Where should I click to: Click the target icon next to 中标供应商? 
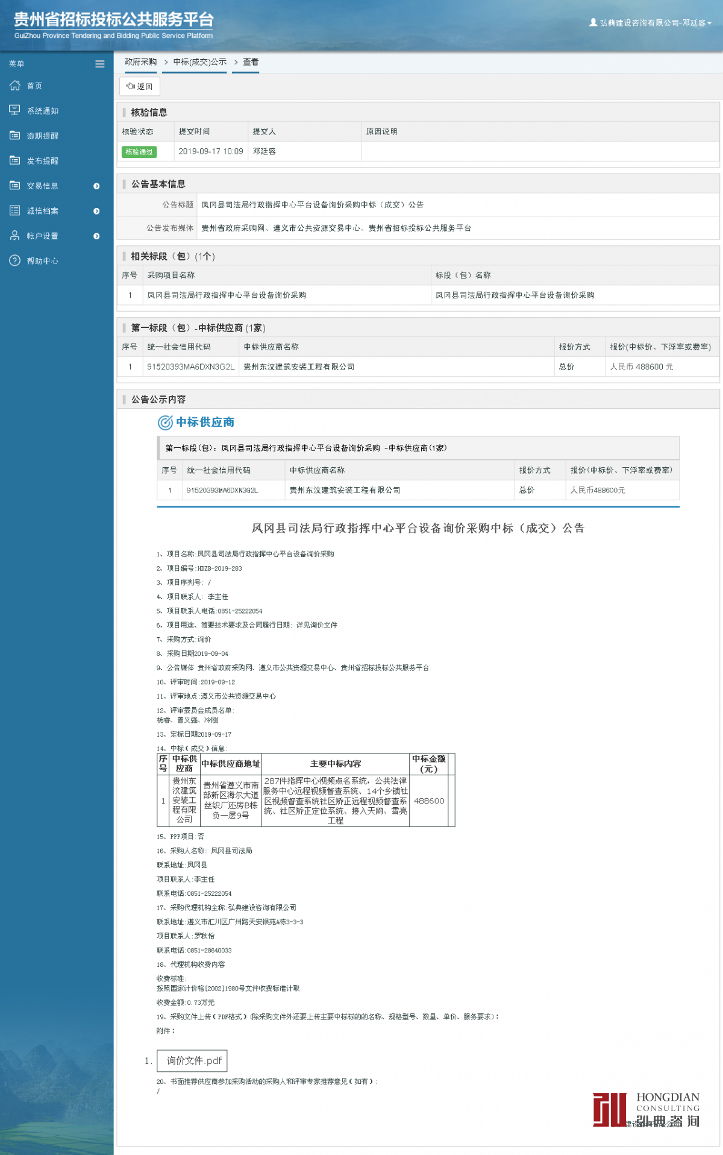click(165, 423)
